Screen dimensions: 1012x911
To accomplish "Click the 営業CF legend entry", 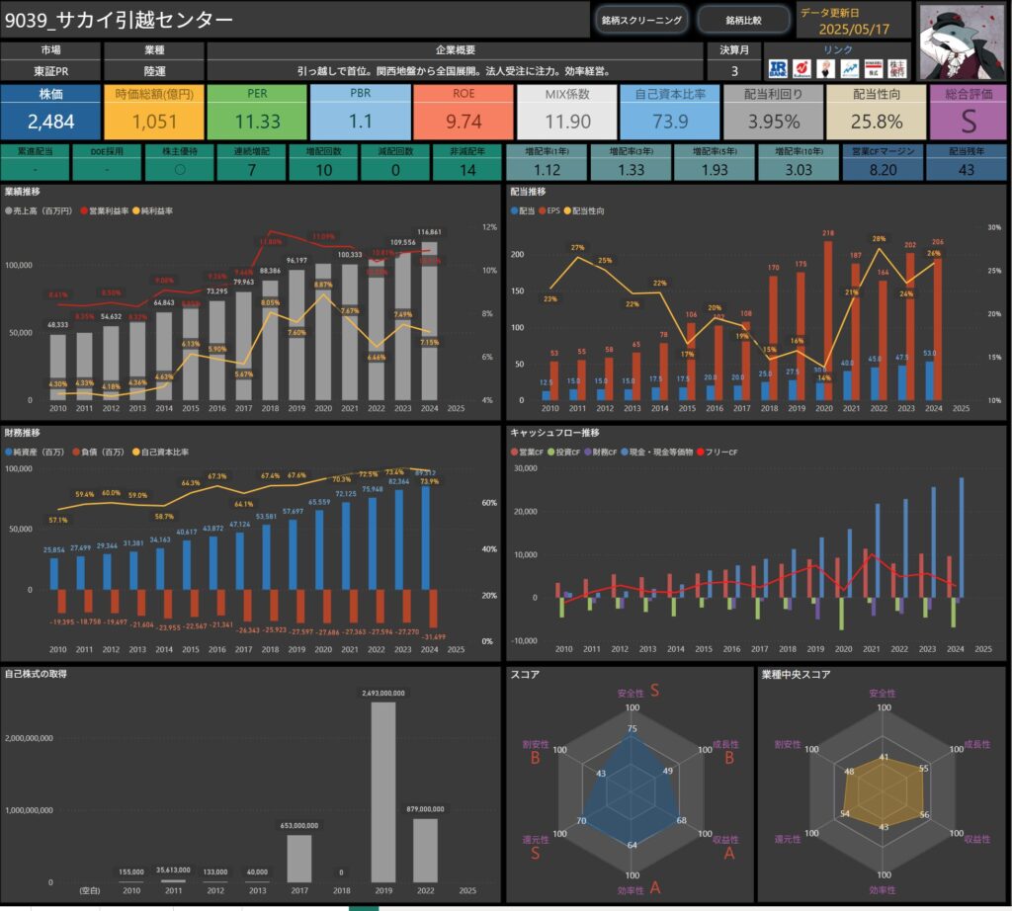I will (528, 452).
